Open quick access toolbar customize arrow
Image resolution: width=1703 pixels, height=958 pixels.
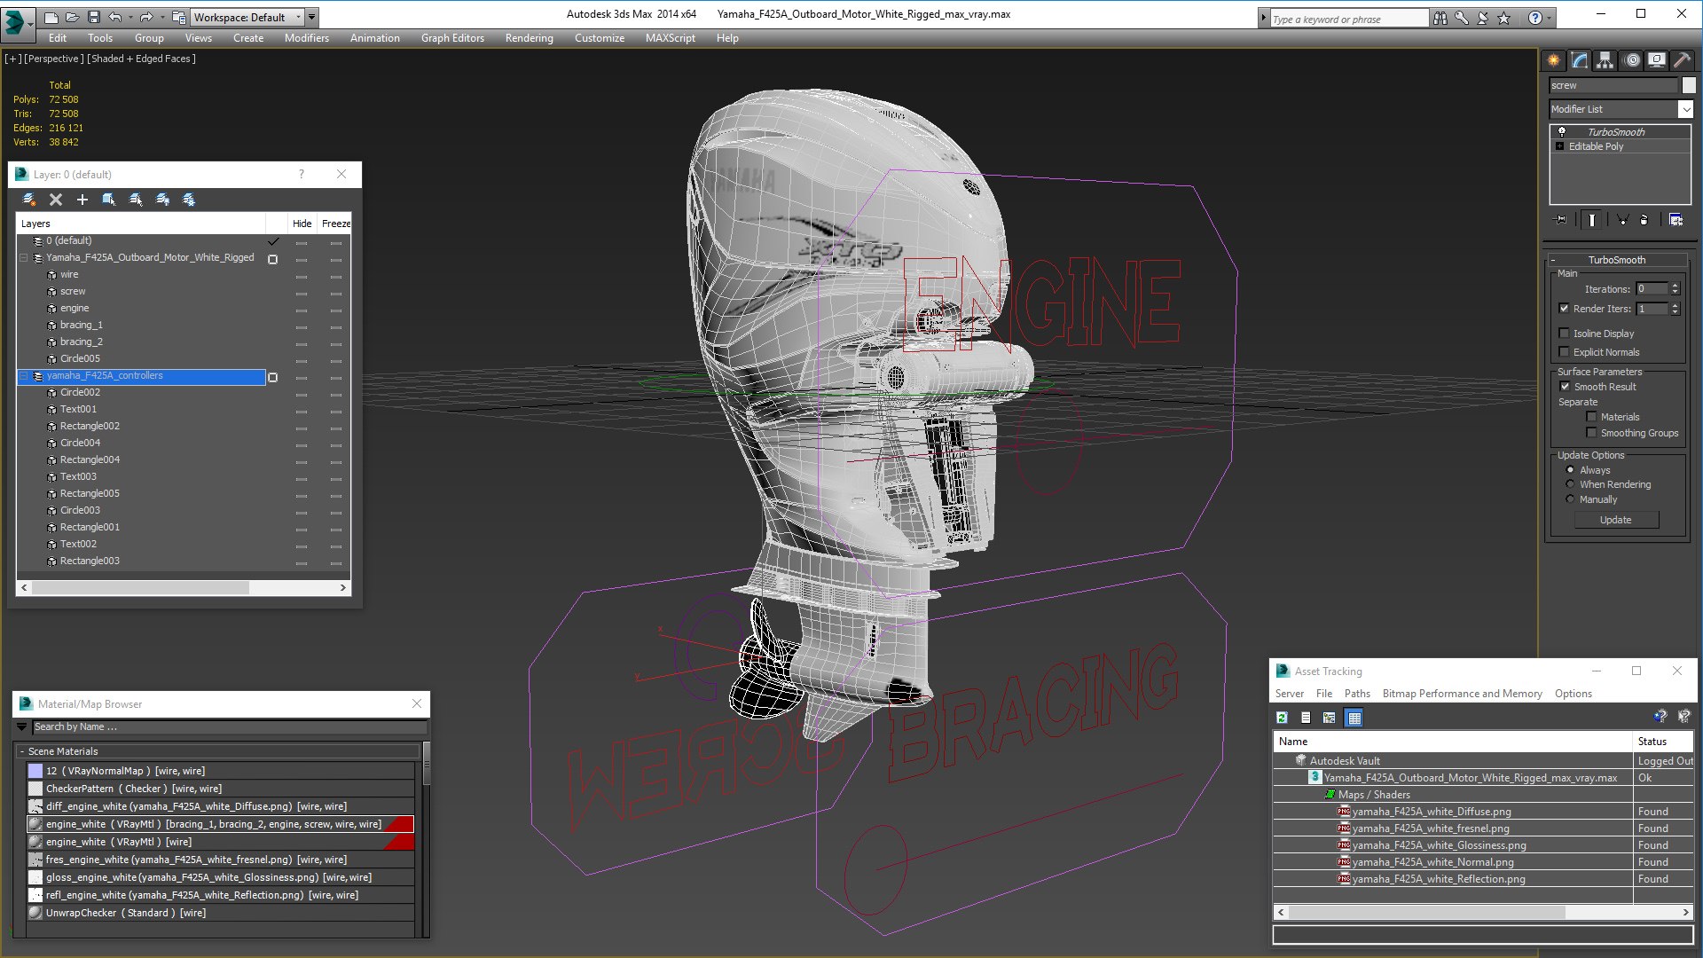click(x=312, y=17)
